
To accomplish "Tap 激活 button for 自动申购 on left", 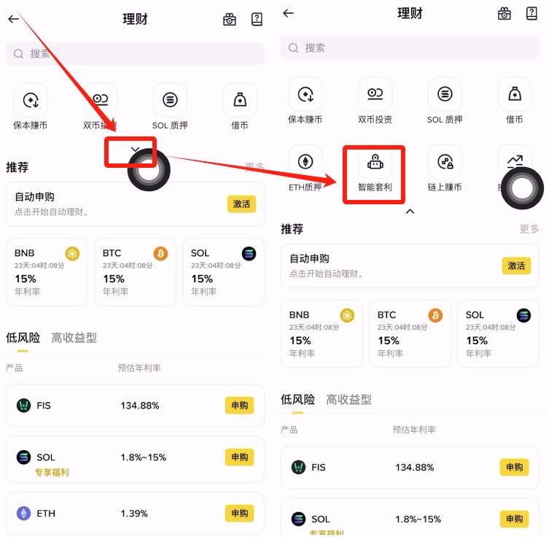I will (242, 204).
